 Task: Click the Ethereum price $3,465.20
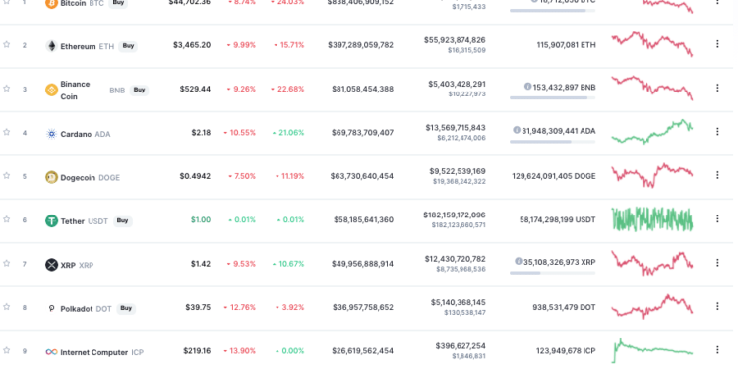(192, 45)
